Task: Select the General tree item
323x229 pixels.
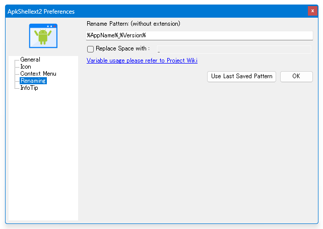Action: pyautogui.click(x=30, y=60)
